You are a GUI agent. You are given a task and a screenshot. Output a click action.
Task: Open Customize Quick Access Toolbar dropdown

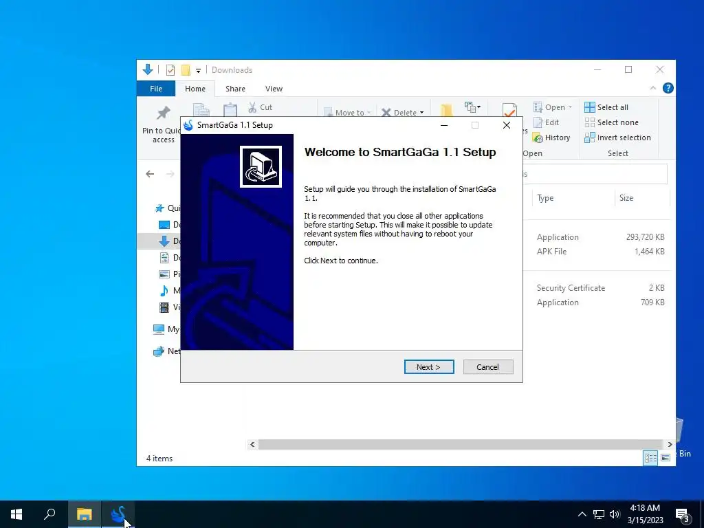pyautogui.click(x=198, y=71)
